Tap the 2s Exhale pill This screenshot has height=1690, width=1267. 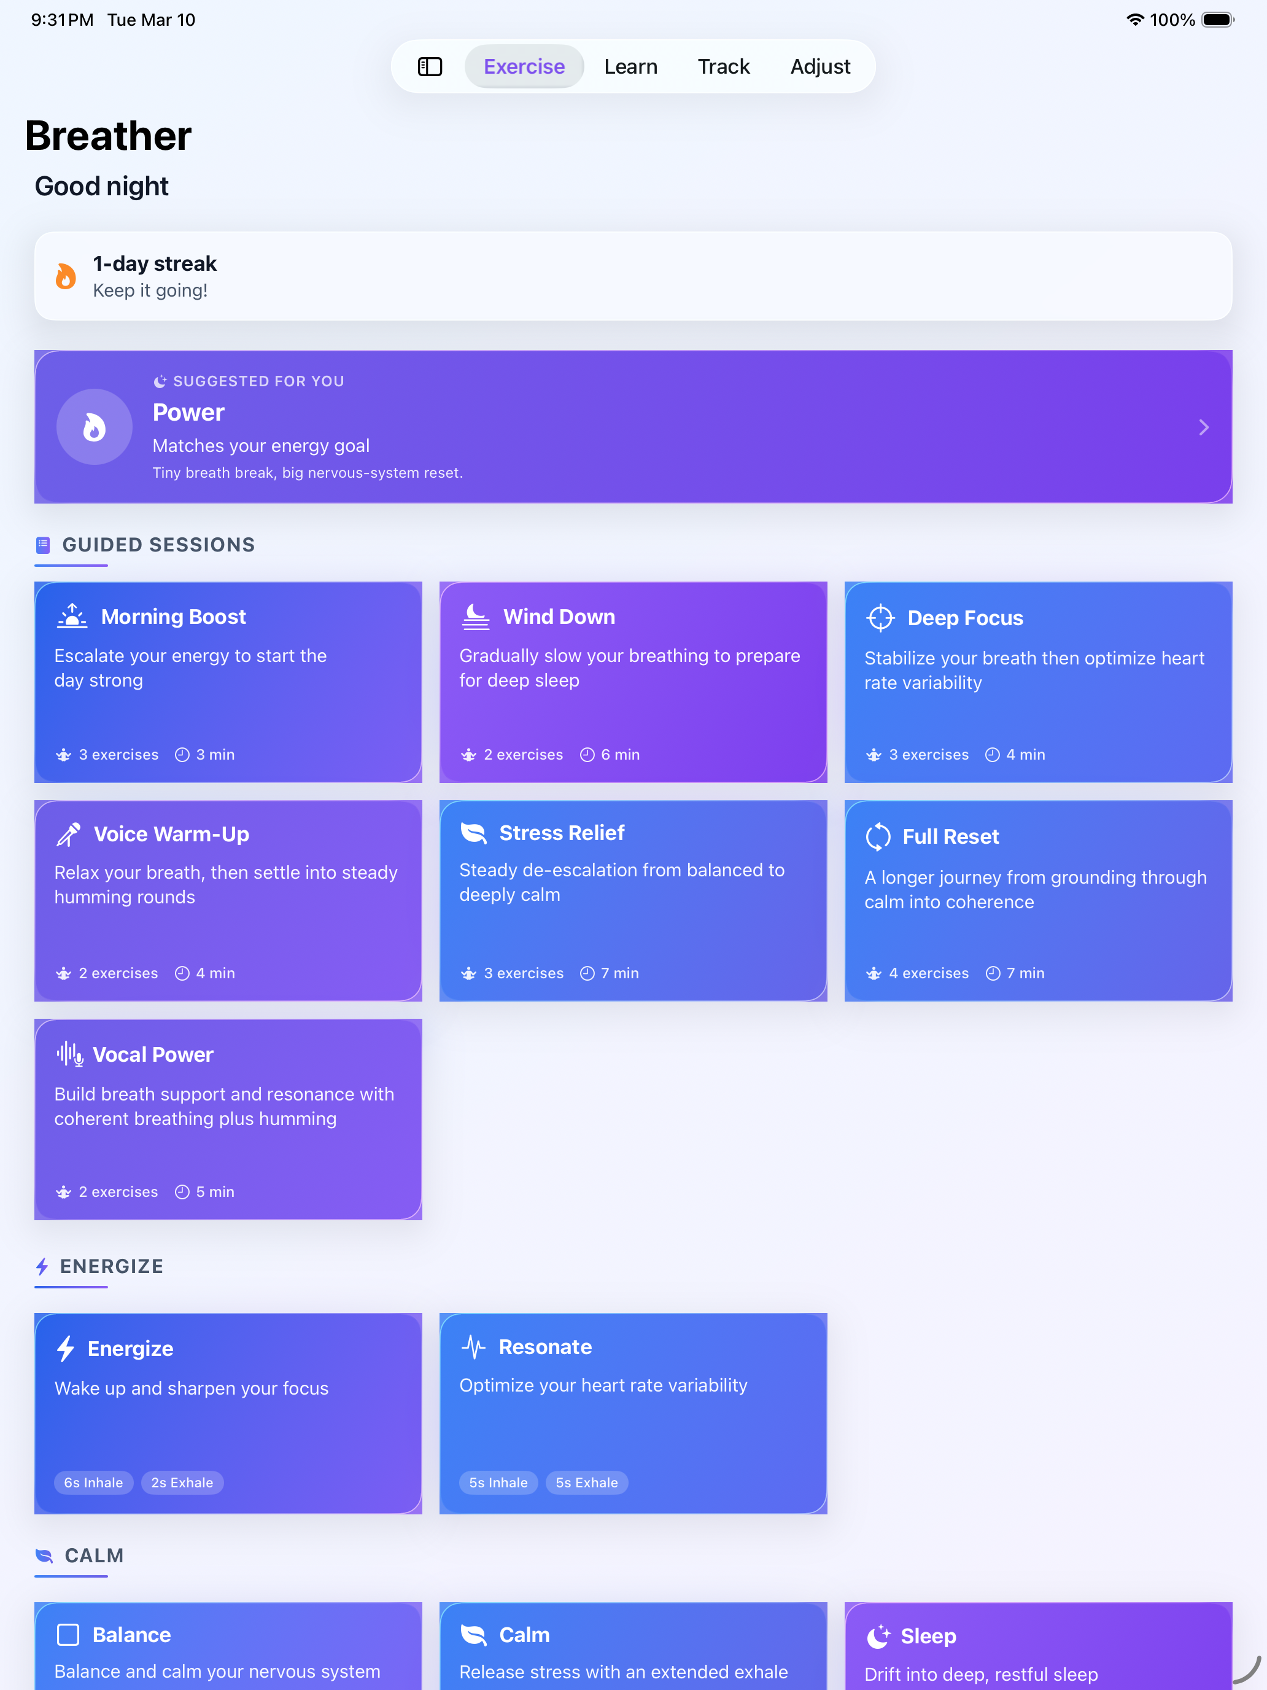tap(182, 1483)
